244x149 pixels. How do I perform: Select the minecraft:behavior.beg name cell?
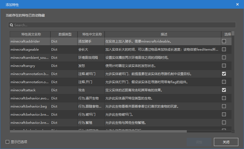30,106
